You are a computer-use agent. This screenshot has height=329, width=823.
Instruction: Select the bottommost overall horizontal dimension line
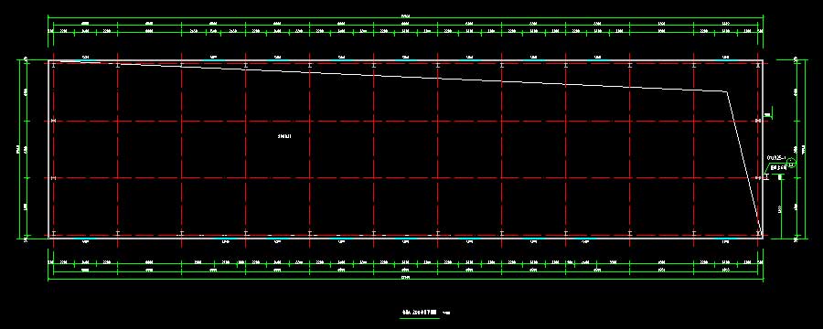point(405,279)
